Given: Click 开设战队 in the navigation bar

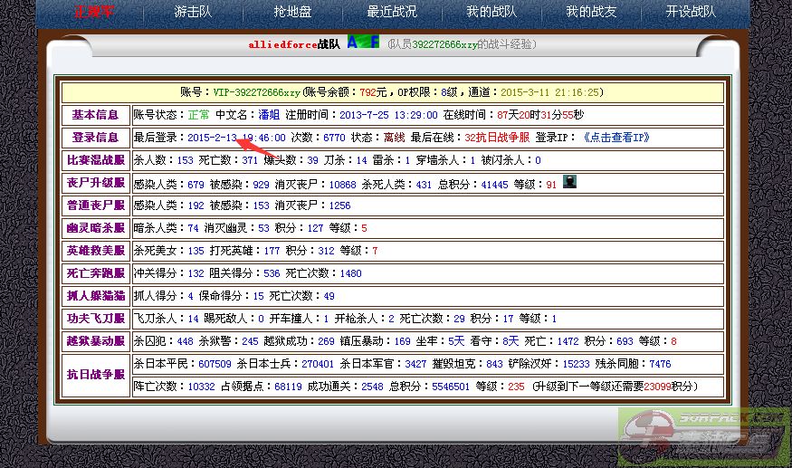Looking at the screenshot, I should [691, 12].
